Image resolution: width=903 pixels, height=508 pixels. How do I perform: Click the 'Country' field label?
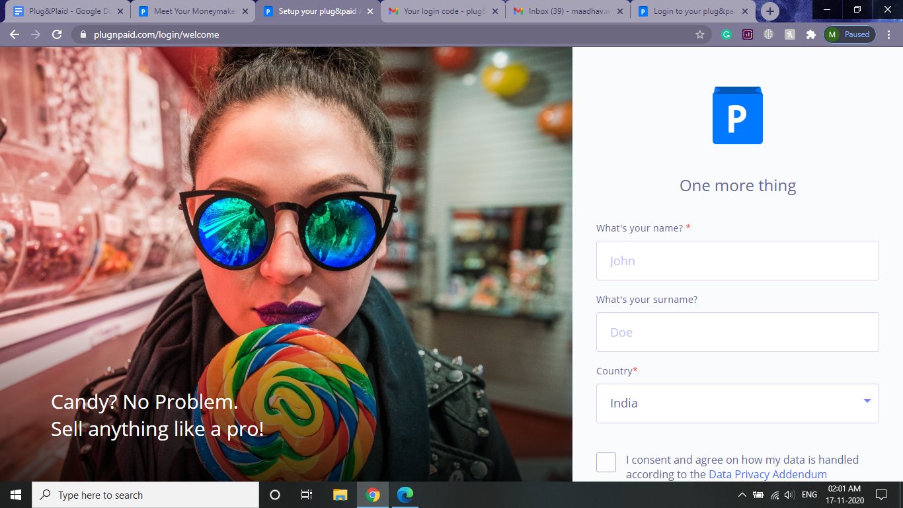click(x=617, y=371)
